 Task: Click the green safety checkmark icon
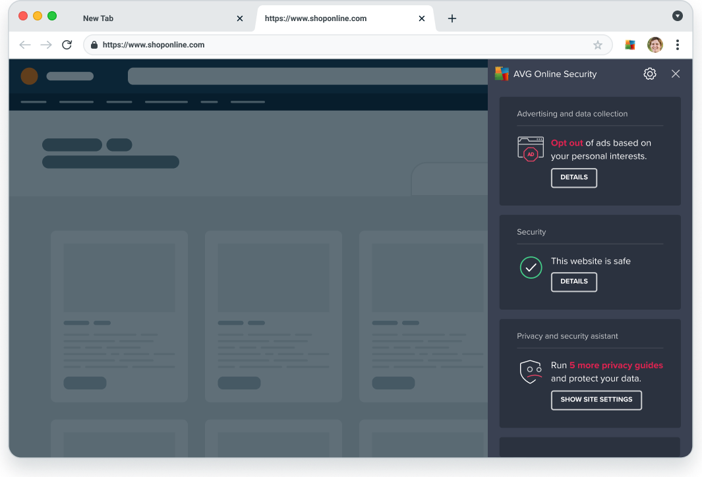(x=531, y=267)
